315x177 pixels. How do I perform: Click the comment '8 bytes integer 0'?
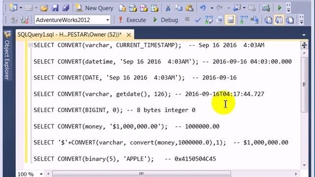(166, 110)
